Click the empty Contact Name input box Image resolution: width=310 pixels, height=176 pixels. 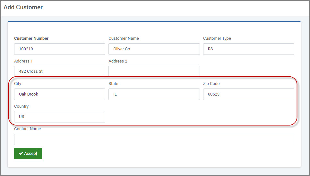click(154, 139)
